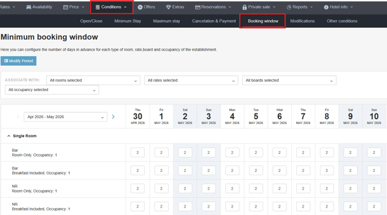The image size is (387, 215).
Task: Open the Apr 2026 - May 2026 period selector
Action: tap(65, 117)
